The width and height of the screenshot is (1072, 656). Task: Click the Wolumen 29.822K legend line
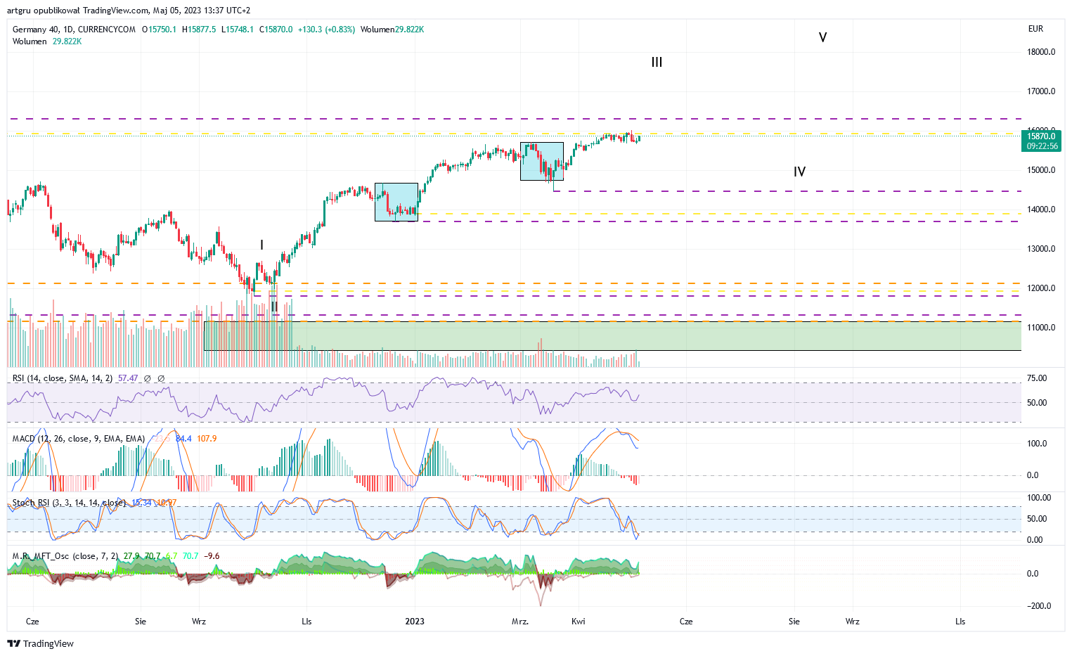[x=46, y=41]
